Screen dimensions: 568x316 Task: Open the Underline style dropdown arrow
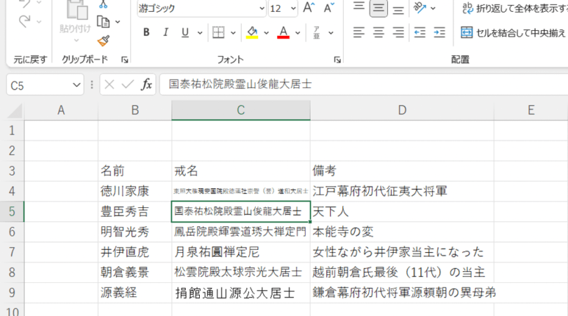[x=200, y=33]
